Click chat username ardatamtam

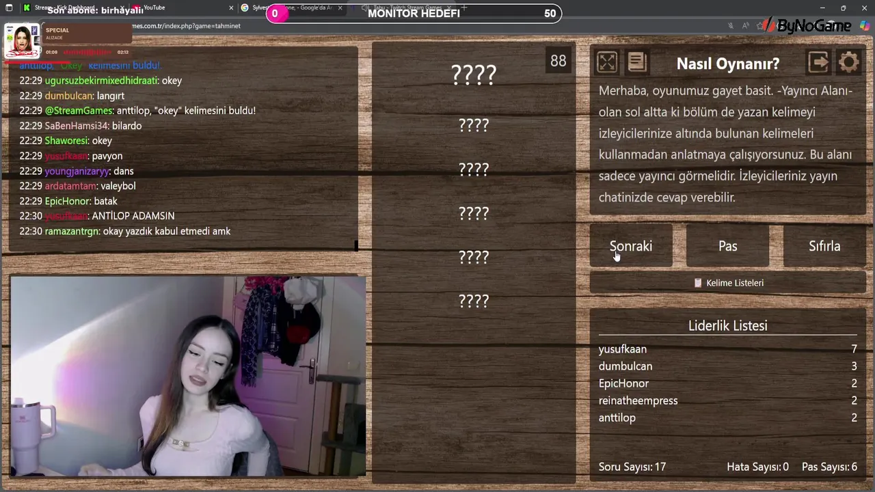(70, 186)
